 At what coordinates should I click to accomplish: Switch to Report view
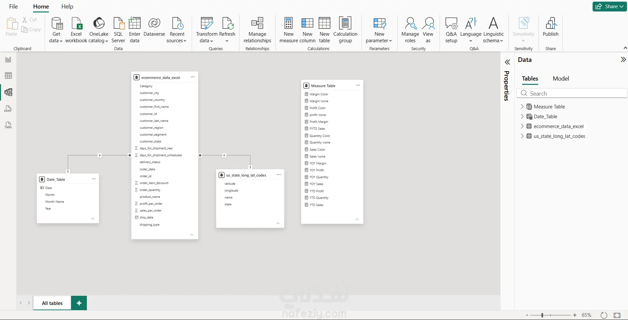tap(8, 60)
